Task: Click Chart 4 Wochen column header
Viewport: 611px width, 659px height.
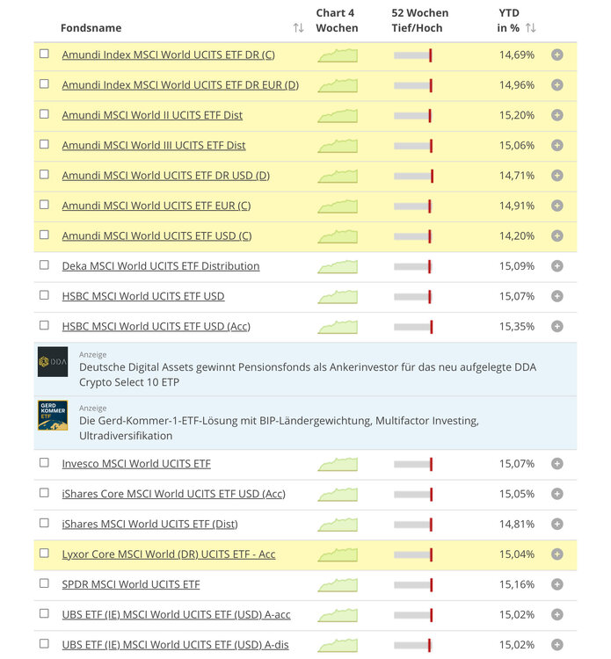Action: (337, 20)
